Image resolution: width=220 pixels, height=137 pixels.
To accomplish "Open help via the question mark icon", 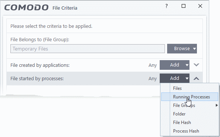I will tap(166, 6).
